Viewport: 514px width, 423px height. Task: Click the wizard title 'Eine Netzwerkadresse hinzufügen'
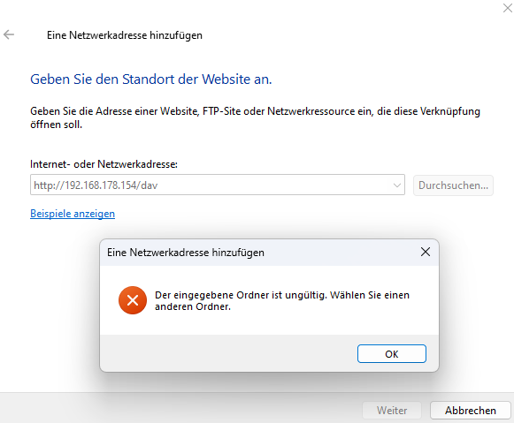point(125,35)
